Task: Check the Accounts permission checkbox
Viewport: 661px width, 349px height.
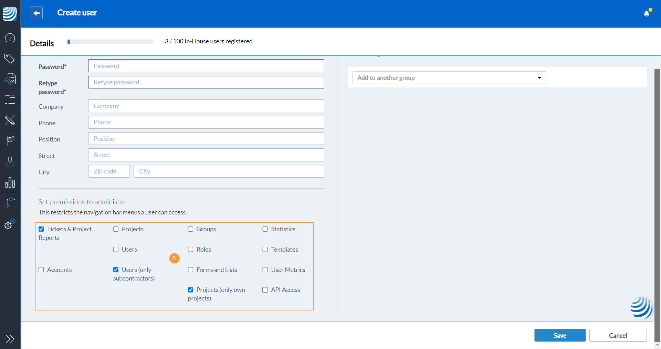Action: point(41,270)
